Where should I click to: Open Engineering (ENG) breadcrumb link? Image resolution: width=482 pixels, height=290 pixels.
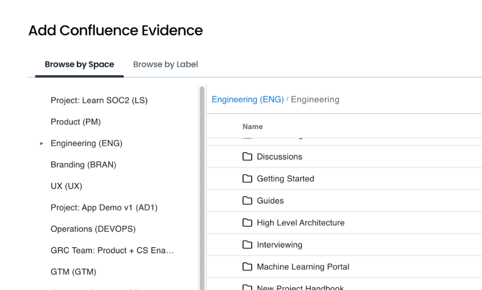pos(248,100)
